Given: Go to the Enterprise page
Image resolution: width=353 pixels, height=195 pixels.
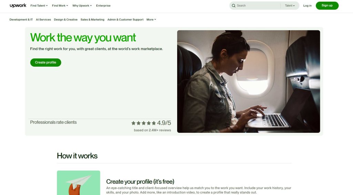Looking at the screenshot, I should 103,6.
